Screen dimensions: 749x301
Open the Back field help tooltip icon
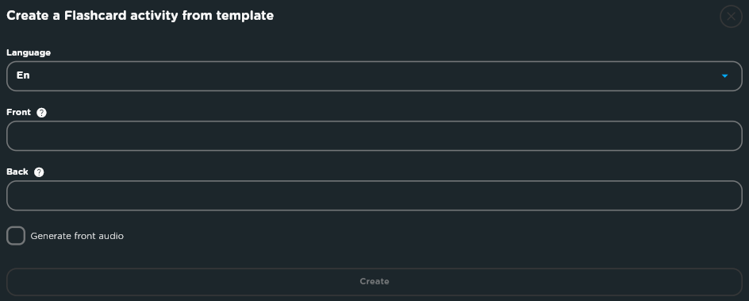click(39, 172)
